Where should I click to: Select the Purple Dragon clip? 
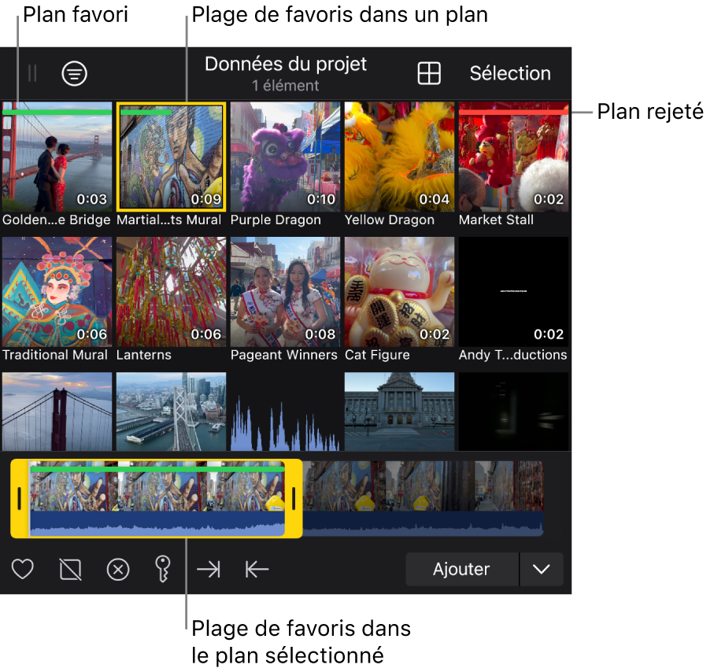click(x=285, y=157)
